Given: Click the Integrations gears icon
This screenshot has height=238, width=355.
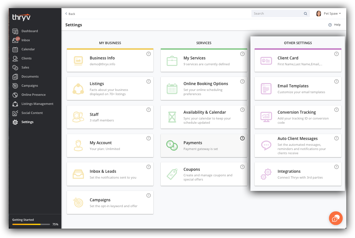Looking at the screenshot, I should (x=266, y=174).
